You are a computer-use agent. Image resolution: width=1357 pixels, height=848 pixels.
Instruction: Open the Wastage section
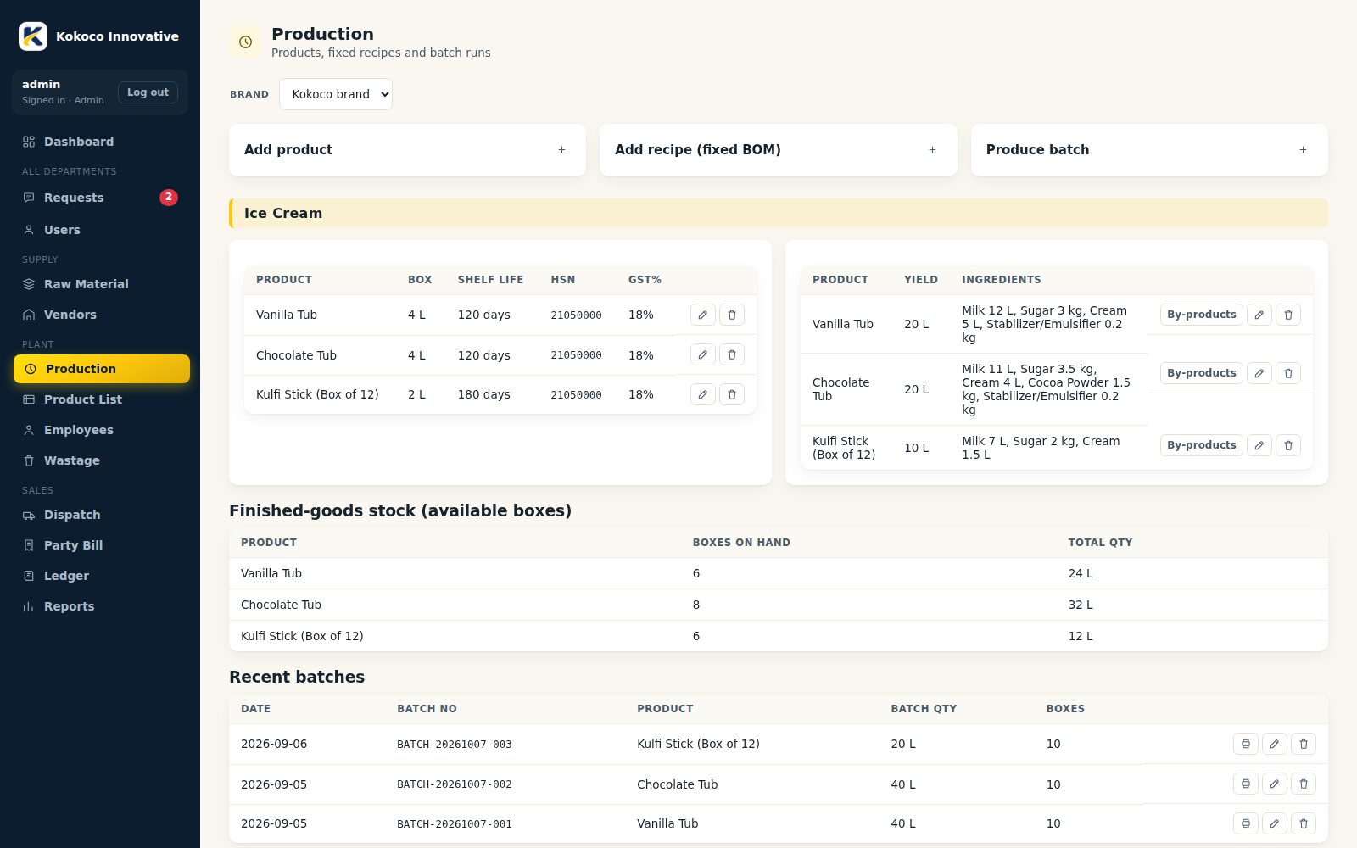point(102,460)
